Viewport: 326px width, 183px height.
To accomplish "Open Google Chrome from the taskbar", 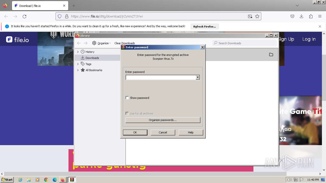I will (46, 180).
